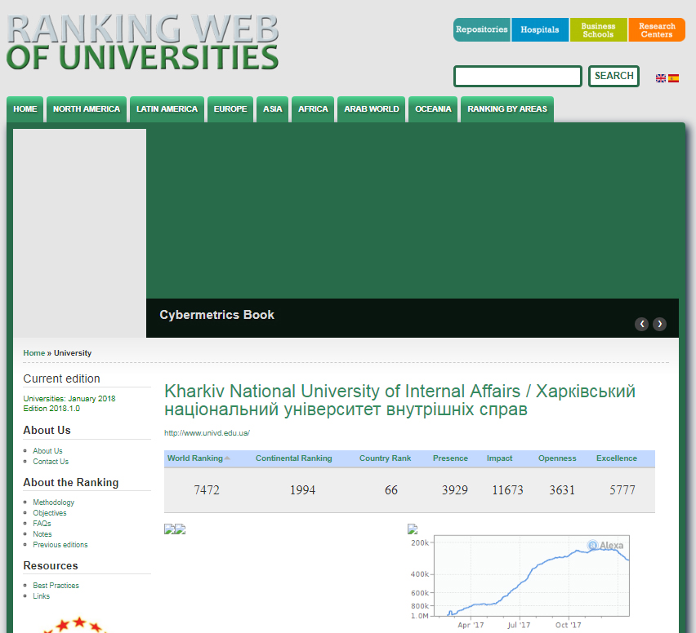696x633 pixels.
Task: Click inside the search text field
Action: (x=517, y=77)
